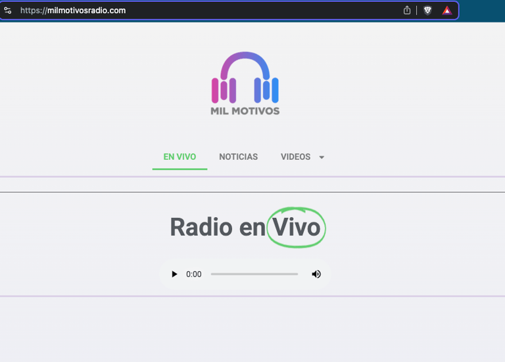Viewport: 505px width, 362px height.
Task: Click the Mil Motivos headphones logo
Action: [245, 84]
